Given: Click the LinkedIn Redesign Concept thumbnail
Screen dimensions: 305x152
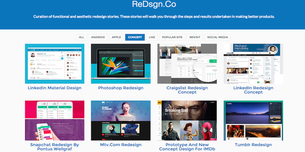Looking at the screenshot, I should 253,64.
